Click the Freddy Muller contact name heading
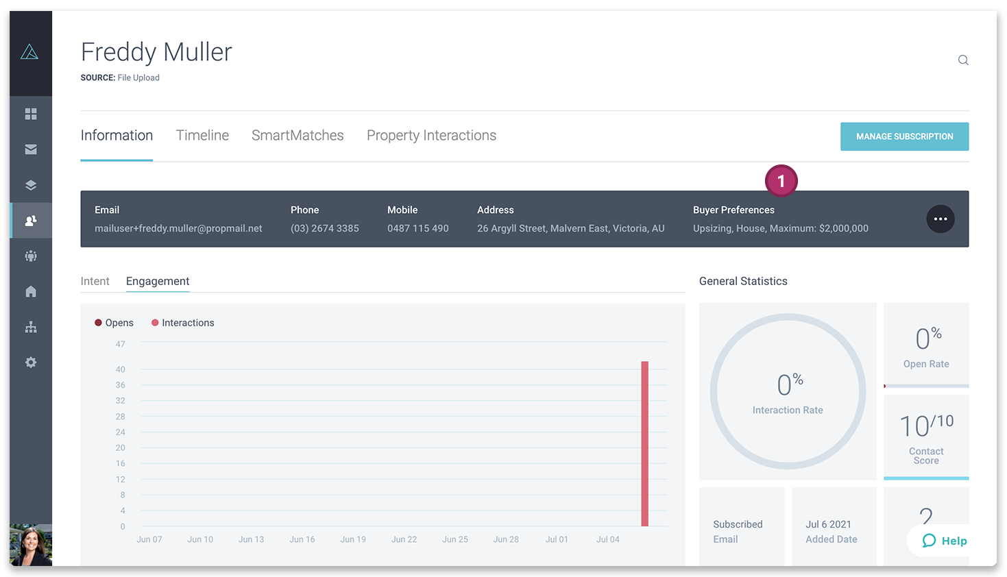This screenshot has width=1007, height=577. 156,52
